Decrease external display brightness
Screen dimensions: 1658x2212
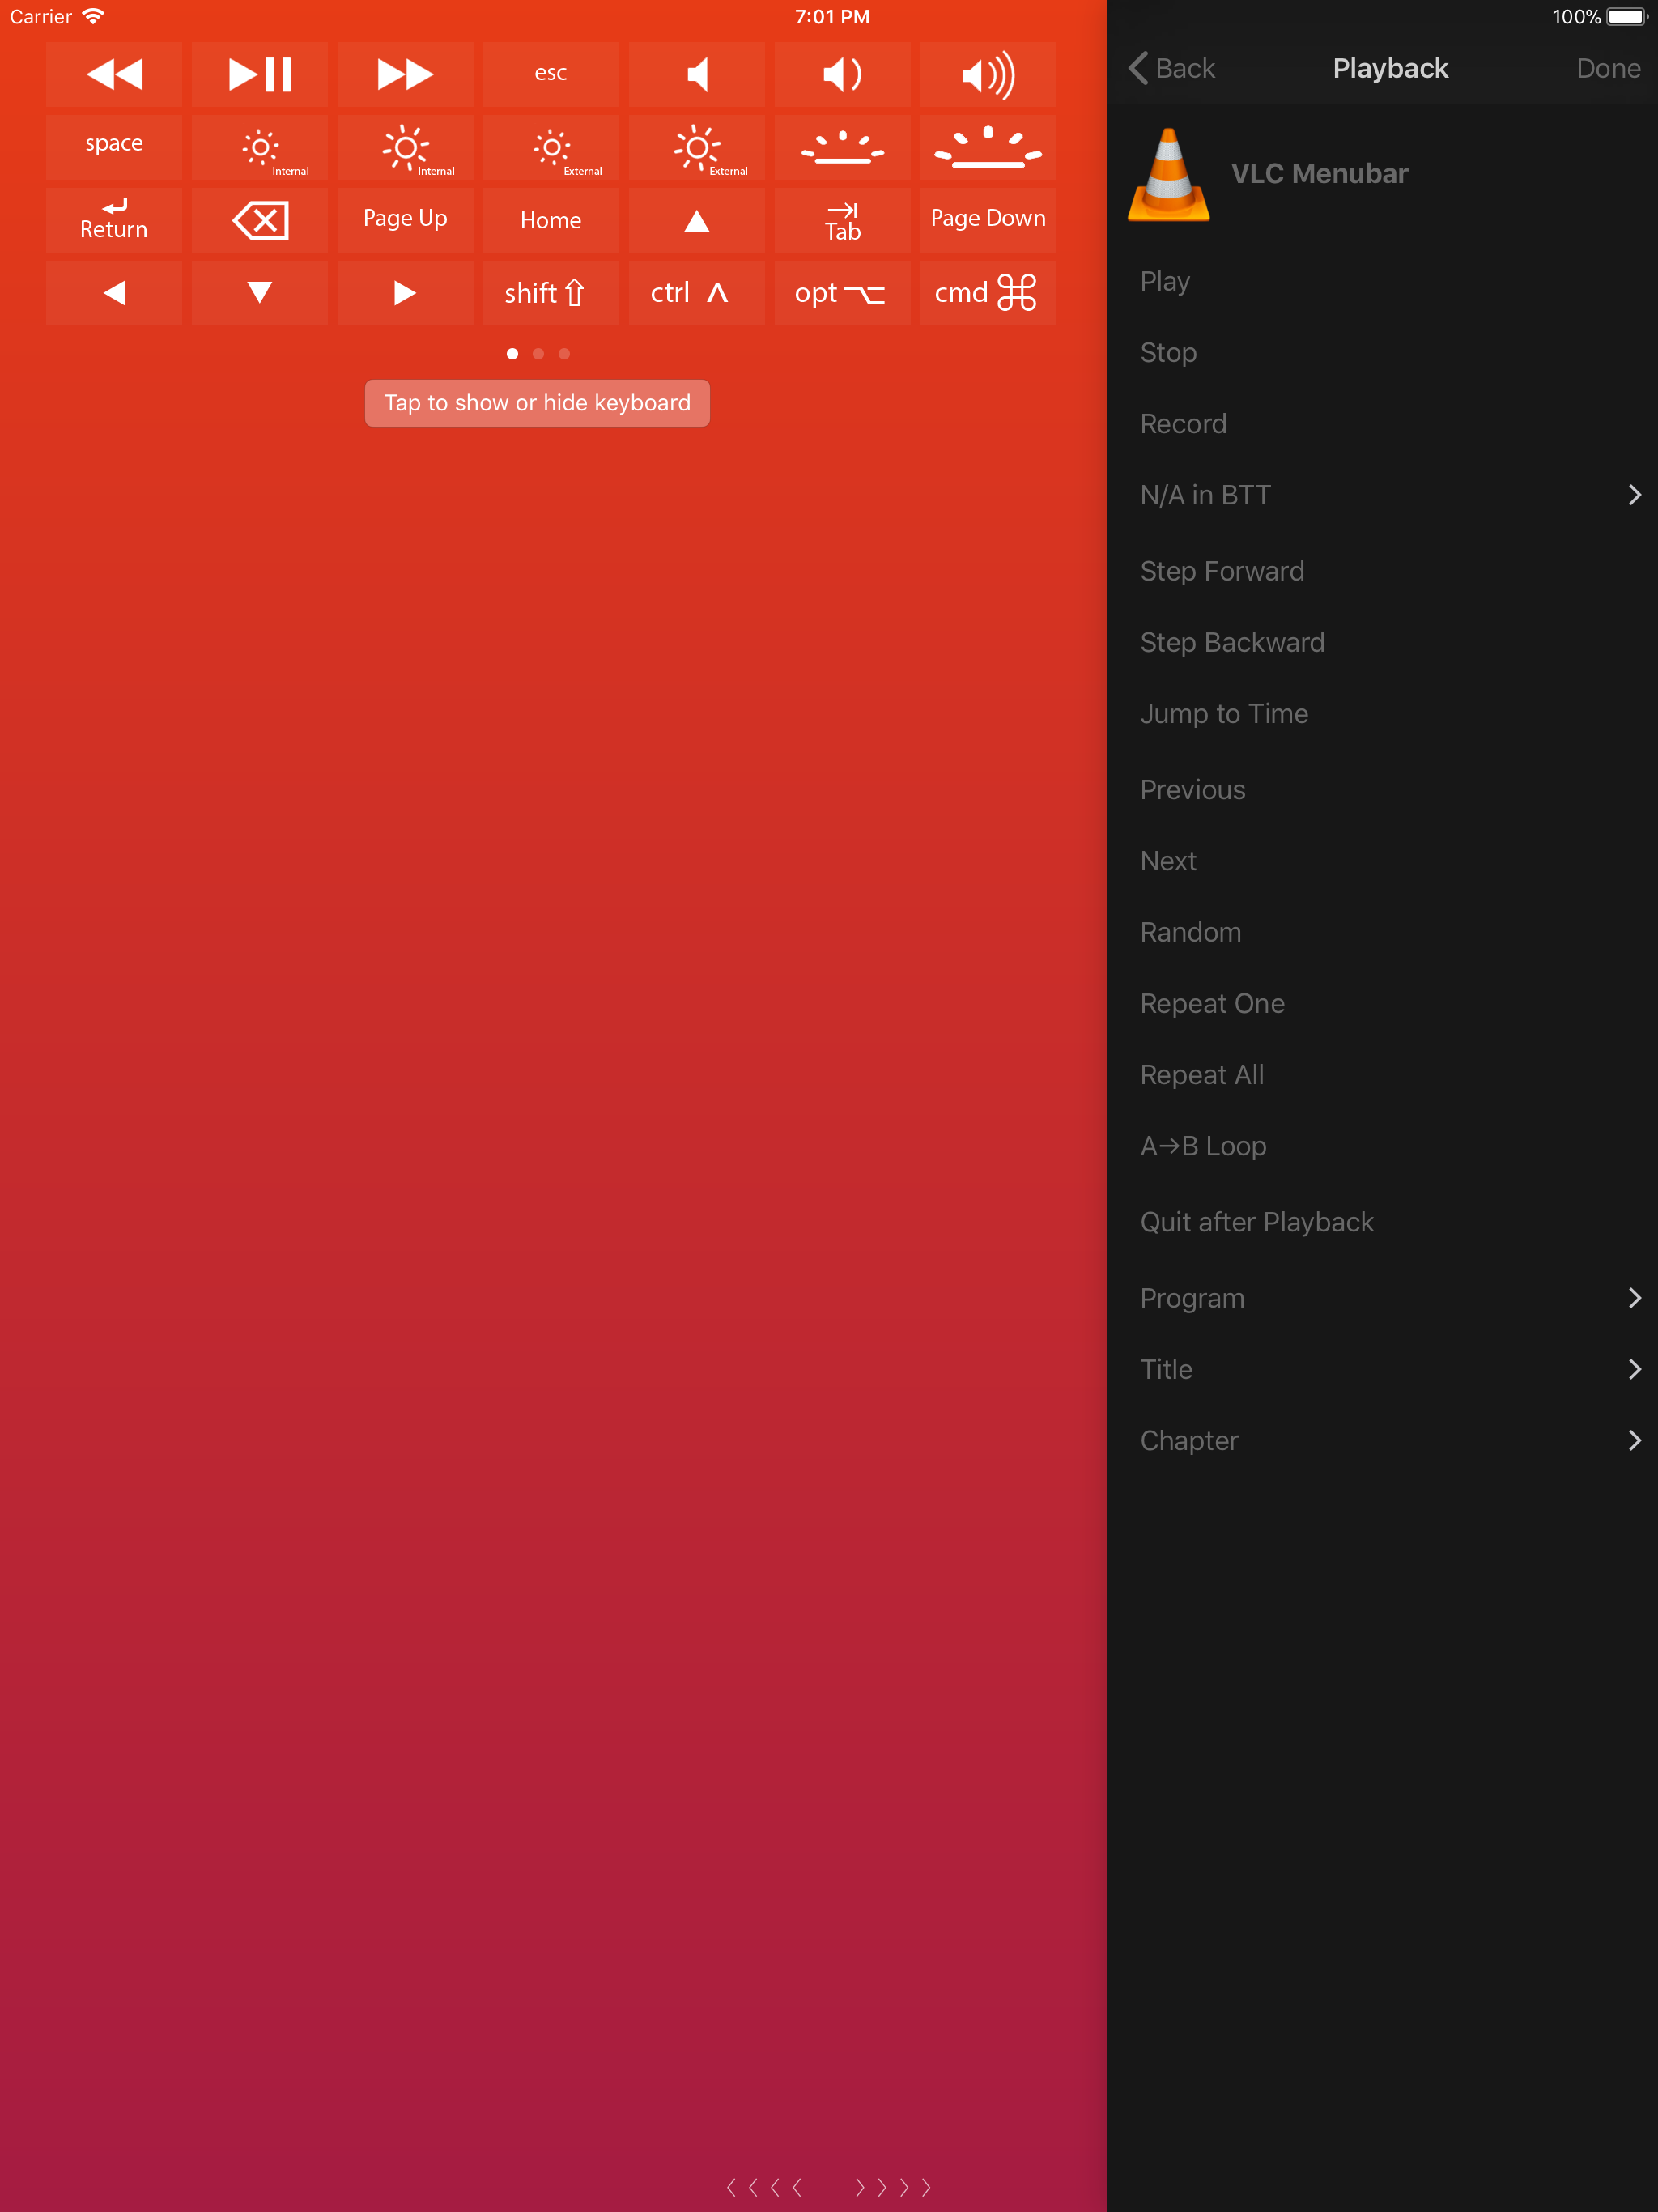551,148
